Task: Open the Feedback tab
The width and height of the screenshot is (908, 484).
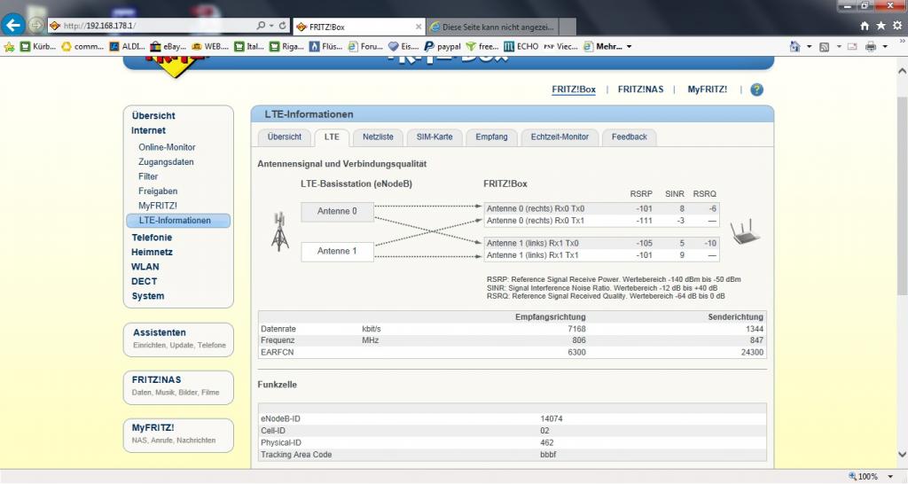Action: (x=630, y=137)
